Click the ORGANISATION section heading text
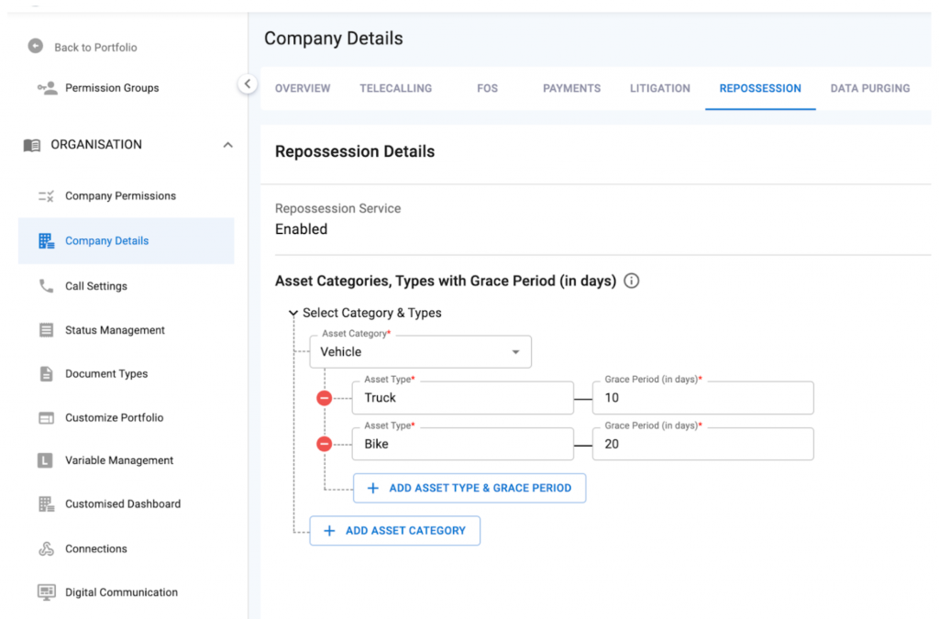 click(96, 145)
